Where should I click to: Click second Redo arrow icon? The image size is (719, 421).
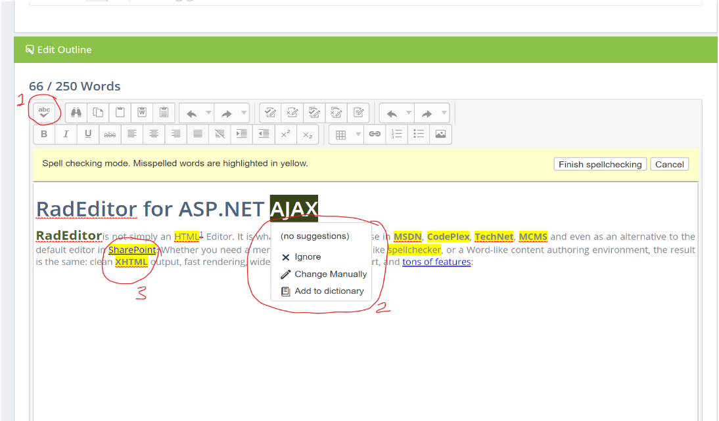pos(427,113)
